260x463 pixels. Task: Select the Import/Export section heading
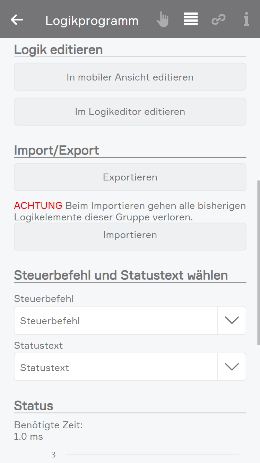(x=57, y=150)
